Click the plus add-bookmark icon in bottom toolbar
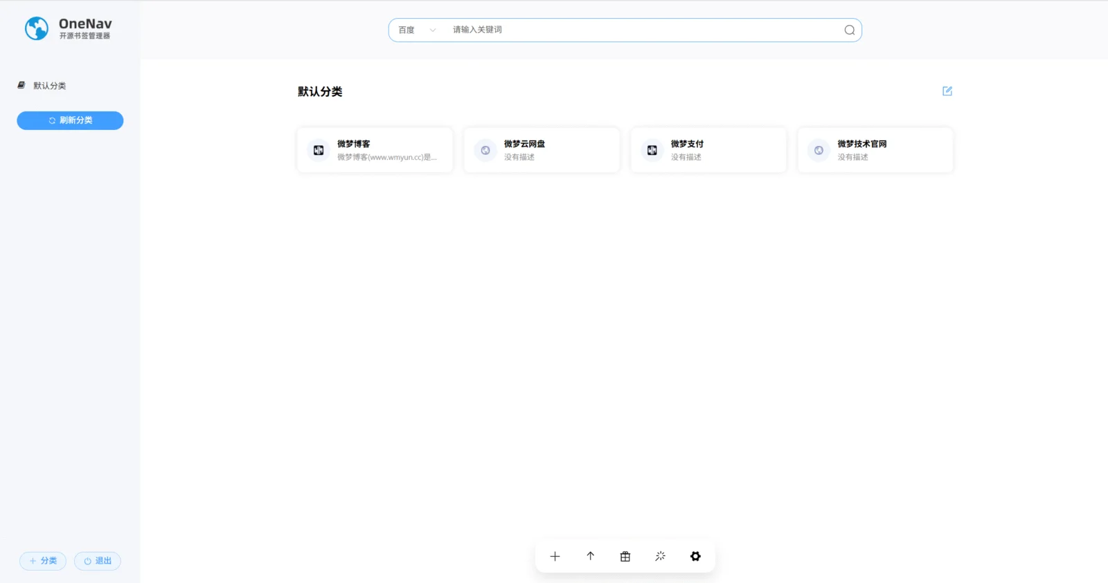Image resolution: width=1108 pixels, height=583 pixels. [555, 556]
